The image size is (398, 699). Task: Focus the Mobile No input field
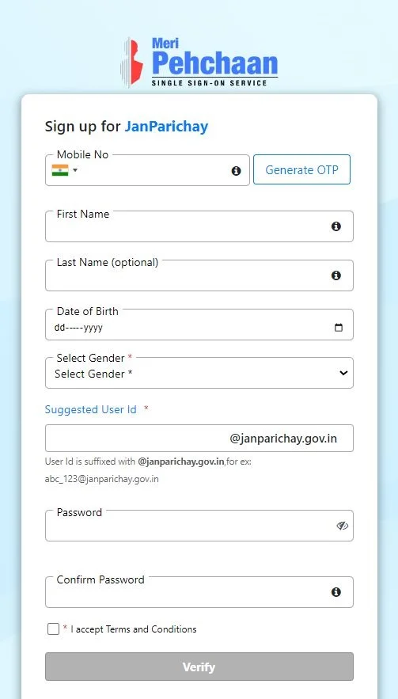(x=154, y=171)
